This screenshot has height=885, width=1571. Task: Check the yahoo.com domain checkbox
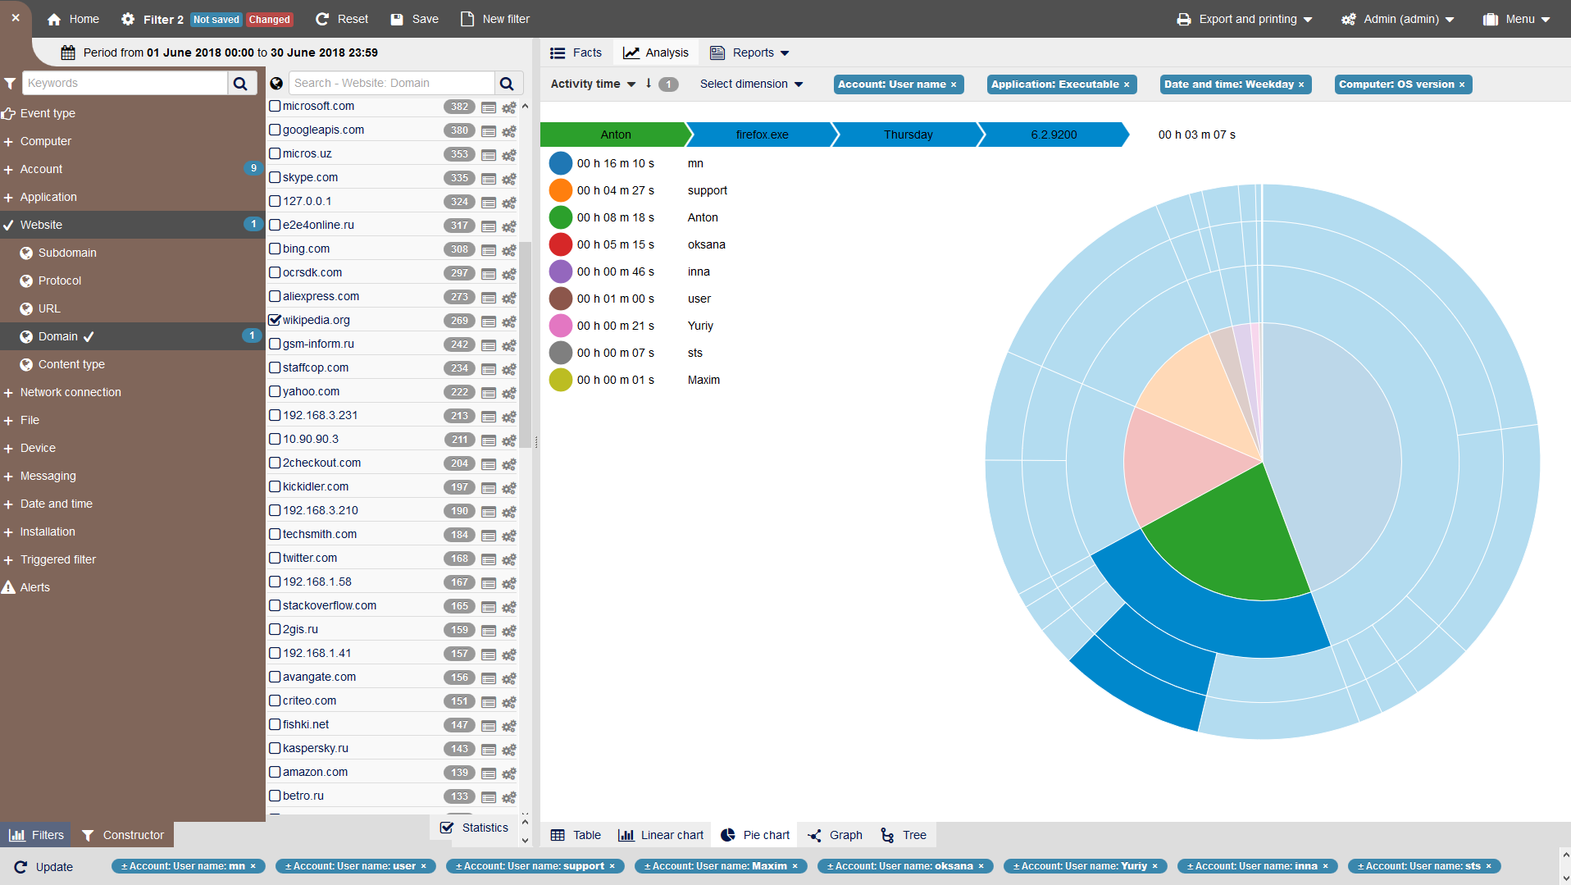tap(275, 391)
